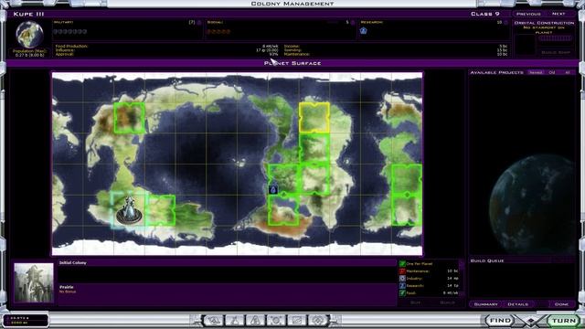Click the Initial Colony title text
Screen dimensions: 585x329
point(73,263)
